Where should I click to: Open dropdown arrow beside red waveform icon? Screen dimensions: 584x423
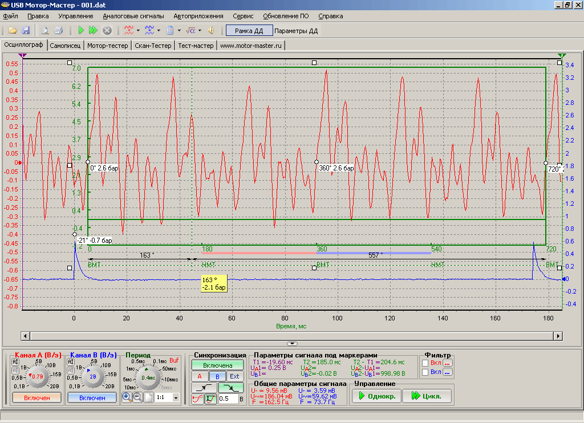click(138, 31)
